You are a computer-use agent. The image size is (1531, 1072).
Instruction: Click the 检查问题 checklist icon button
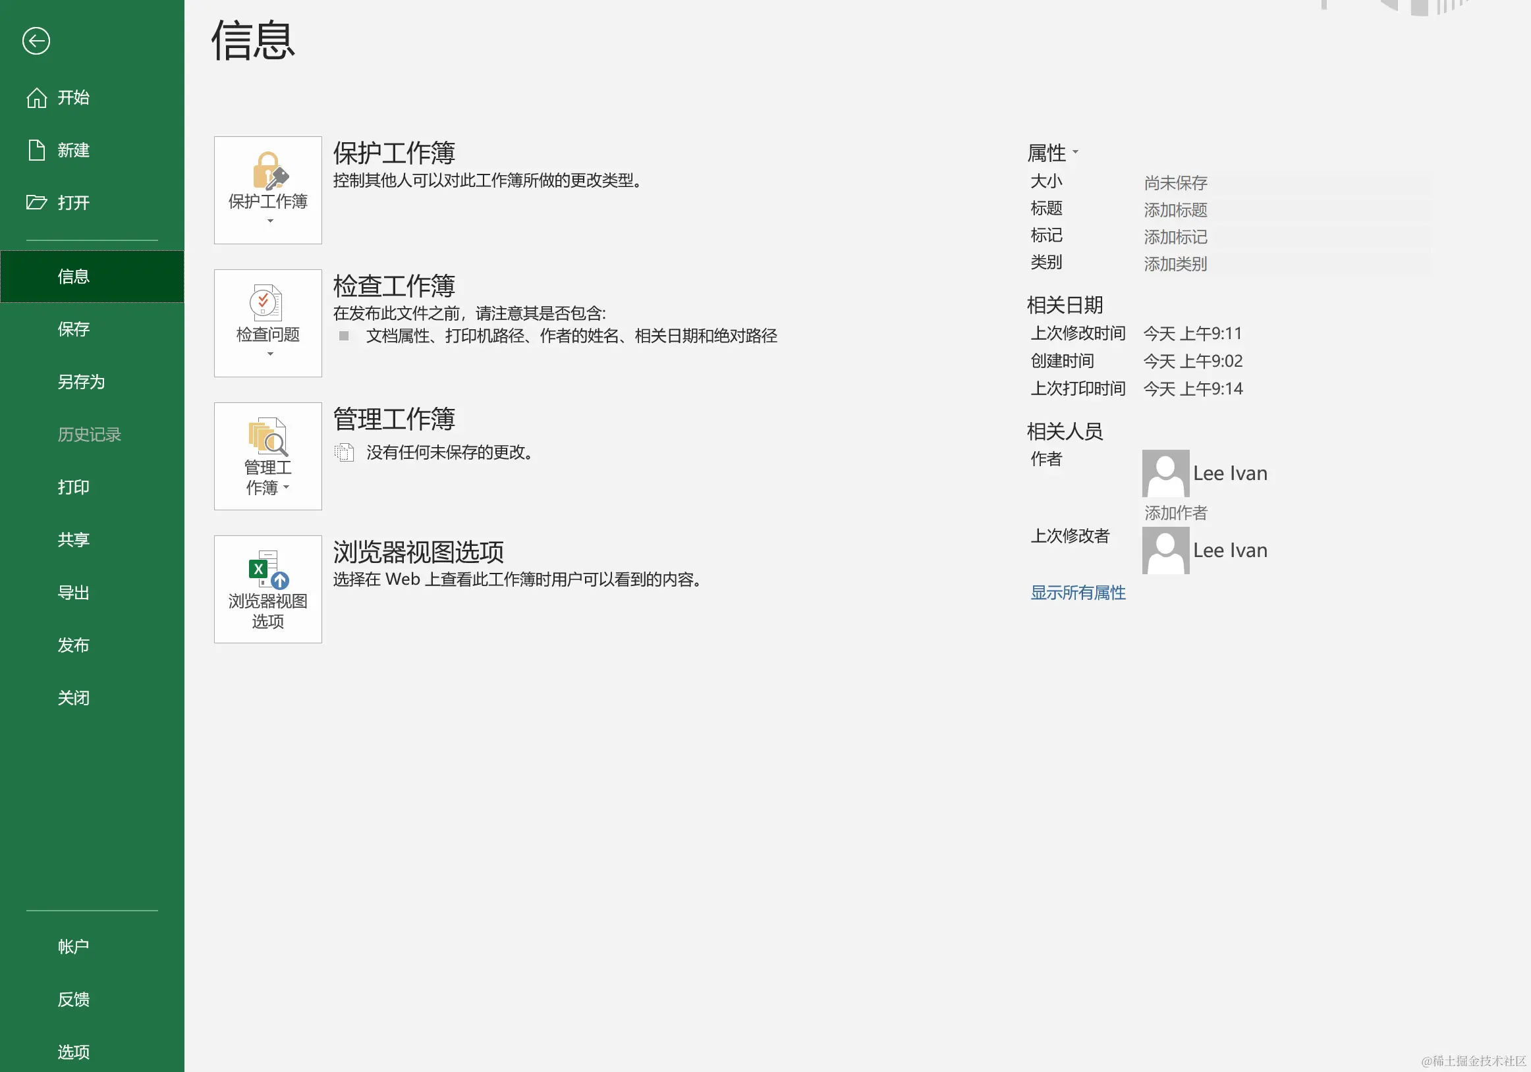point(268,323)
